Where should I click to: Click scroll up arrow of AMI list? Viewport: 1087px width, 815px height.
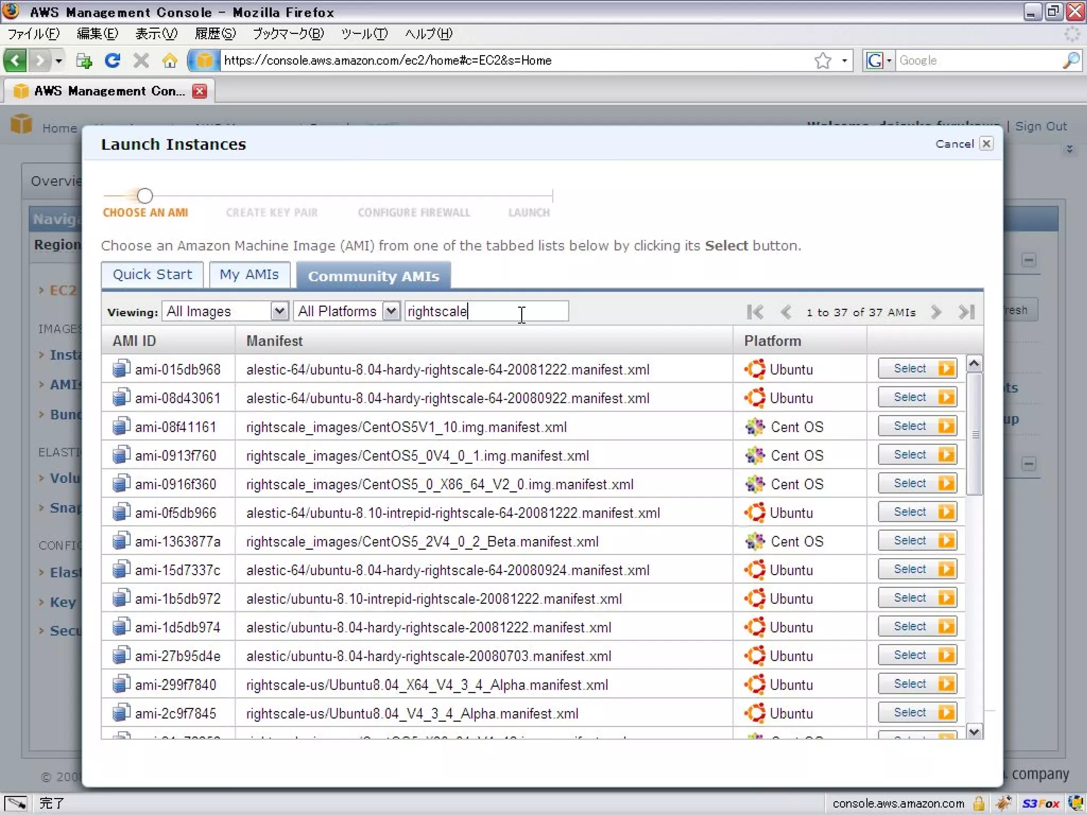pos(974,363)
